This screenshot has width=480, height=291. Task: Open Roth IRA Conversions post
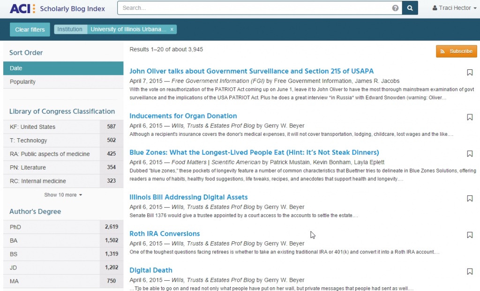point(165,234)
